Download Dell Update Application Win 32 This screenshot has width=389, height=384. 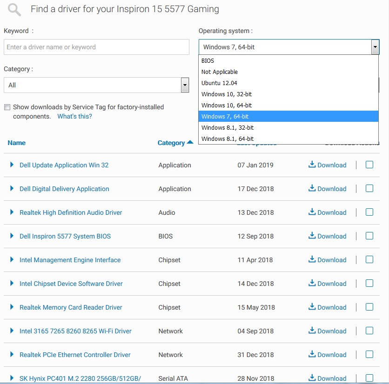[327, 165]
